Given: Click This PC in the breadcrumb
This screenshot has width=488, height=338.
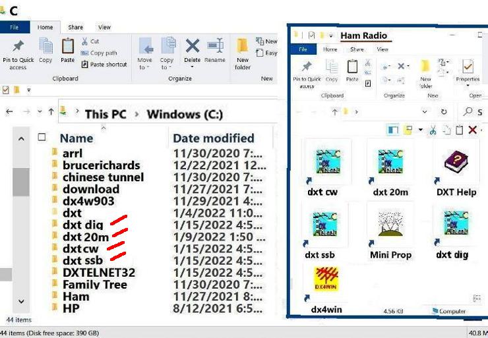Looking at the screenshot, I should [106, 115].
